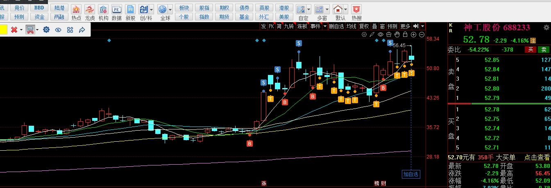Image resolution: width=551 pixels, height=188 pixels.
Task: Click the green 卖 sell button
Action: point(544,50)
